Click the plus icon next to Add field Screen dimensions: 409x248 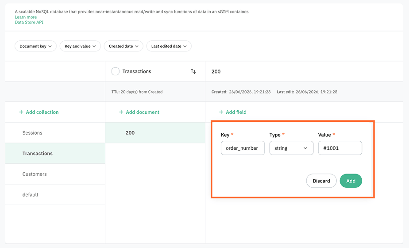coord(221,112)
